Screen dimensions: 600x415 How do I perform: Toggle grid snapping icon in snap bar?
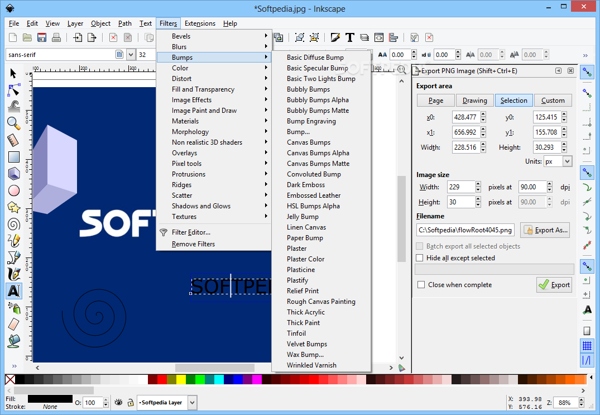[587, 346]
